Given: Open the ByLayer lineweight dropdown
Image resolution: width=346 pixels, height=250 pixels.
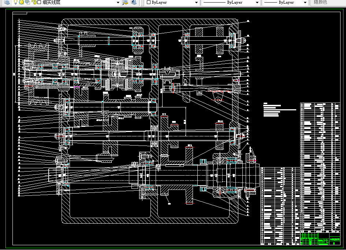Looking at the screenshot, I should tap(305, 3).
